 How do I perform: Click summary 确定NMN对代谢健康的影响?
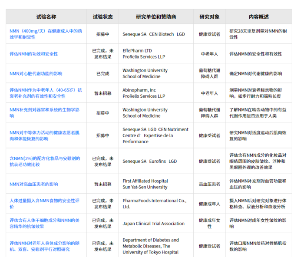[255, 74]
